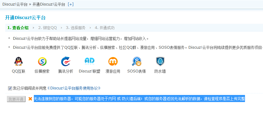Click the 纵横搜索 label text
Viewport: 263px width, 119px height.
(42, 72)
